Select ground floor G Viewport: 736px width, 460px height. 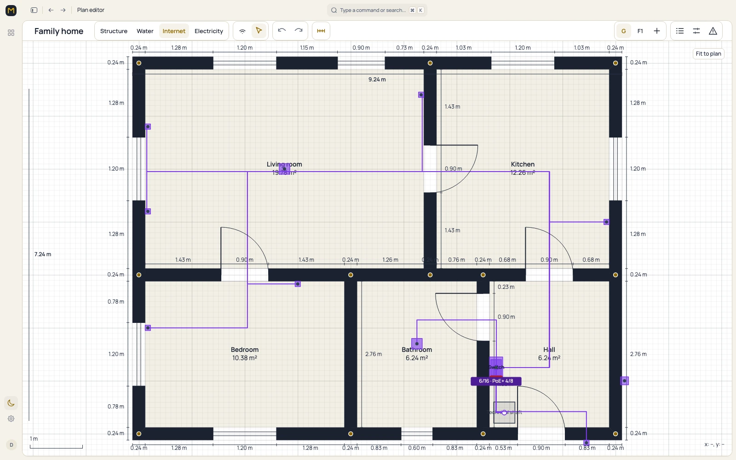(624, 31)
